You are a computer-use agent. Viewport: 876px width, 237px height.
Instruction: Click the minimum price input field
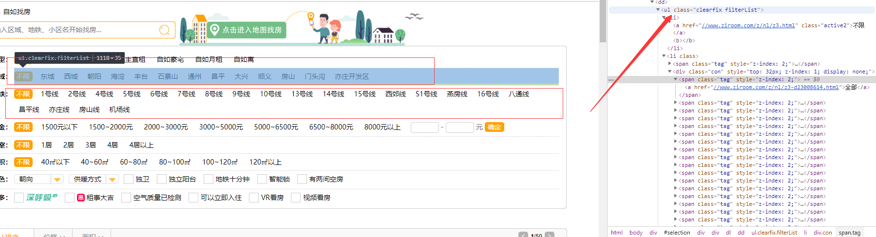tap(425, 127)
